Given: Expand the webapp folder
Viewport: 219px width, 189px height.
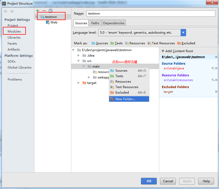Looking at the screenshot, I should (x=89, y=77).
